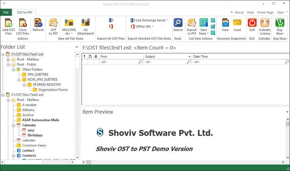Screen dimensions: 290x171
Task: Switch to the File tab
Action: [x=6, y=12]
